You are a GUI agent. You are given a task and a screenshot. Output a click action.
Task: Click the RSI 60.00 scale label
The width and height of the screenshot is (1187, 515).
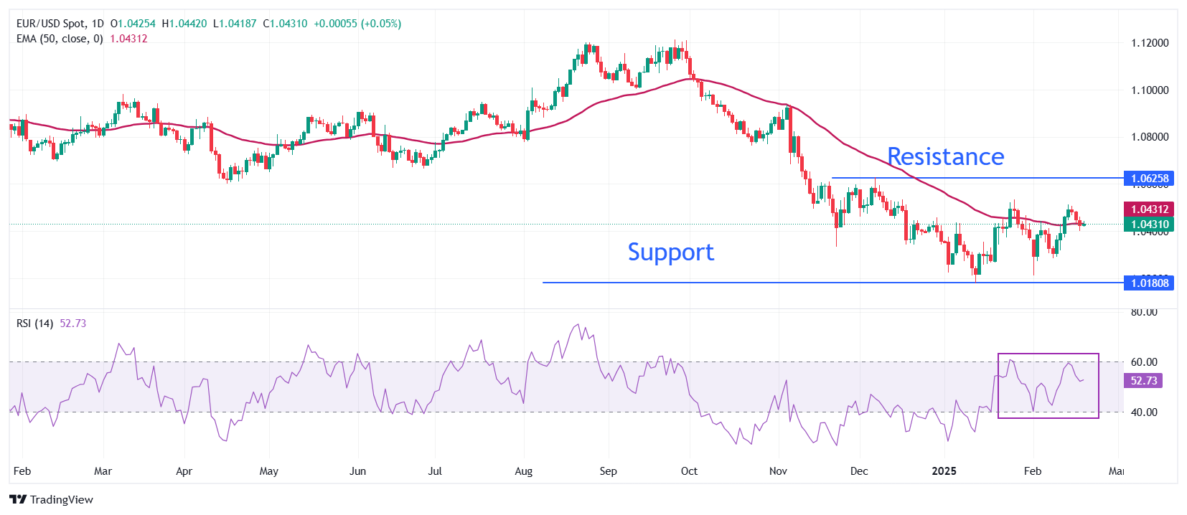point(1144,362)
